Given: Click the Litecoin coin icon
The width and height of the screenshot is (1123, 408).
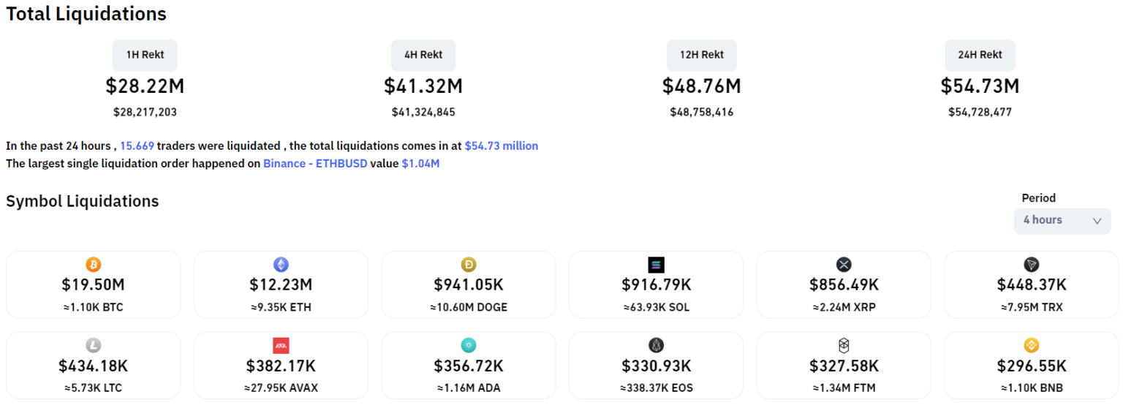Looking at the screenshot, I should [x=93, y=345].
